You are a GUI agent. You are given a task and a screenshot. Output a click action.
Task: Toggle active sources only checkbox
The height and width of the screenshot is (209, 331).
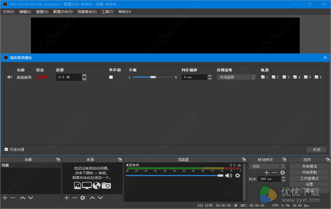tap(6, 149)
